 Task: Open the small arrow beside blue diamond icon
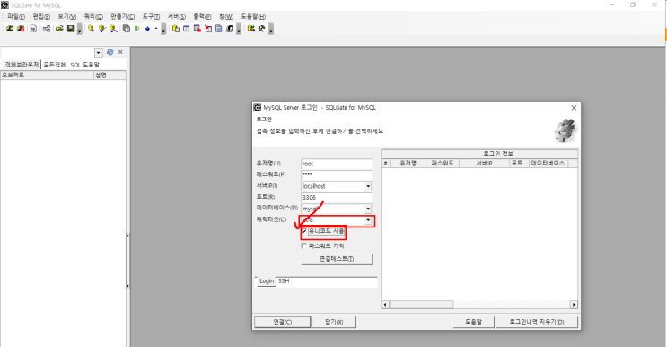[155, 29]
